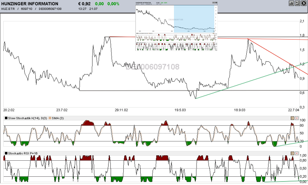
Task: Click the 20.2.02 date axis label
Action: pyautogui.click(x=9, y=110)
